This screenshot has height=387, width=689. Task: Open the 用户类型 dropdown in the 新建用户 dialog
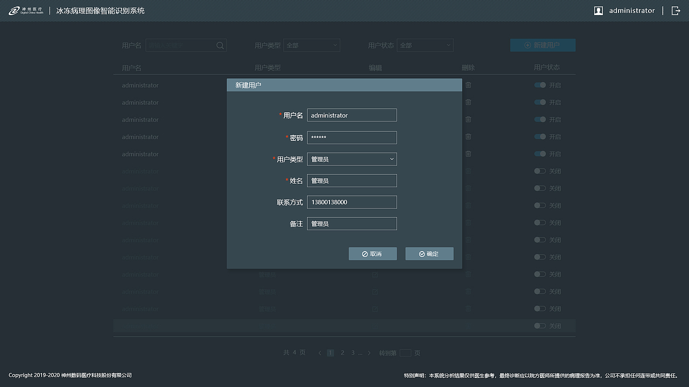(x=352, y=159)
